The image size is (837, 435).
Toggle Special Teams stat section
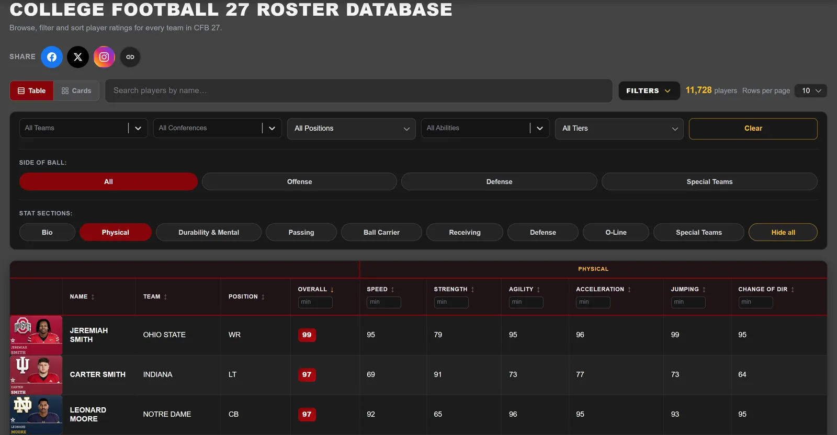pos(699,233)
